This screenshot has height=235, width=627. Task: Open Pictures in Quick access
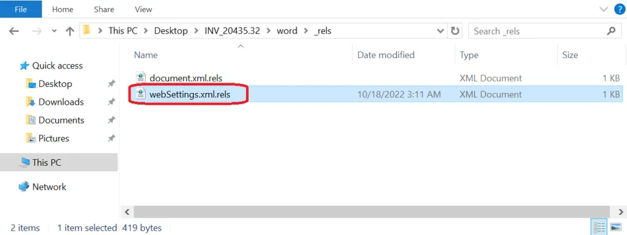tap(54, 138)
